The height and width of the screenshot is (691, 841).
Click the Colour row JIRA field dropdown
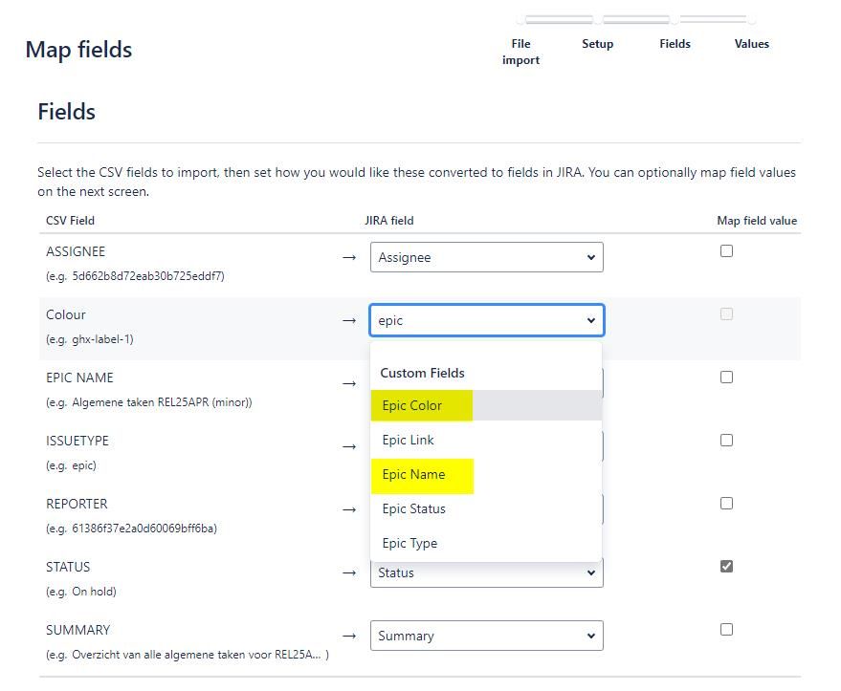tap(486, 320)
